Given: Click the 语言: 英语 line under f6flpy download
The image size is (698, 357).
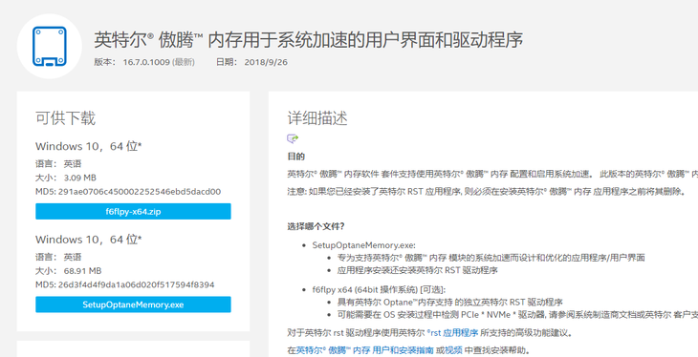Looking at the screenshot, I should (58, 164).
